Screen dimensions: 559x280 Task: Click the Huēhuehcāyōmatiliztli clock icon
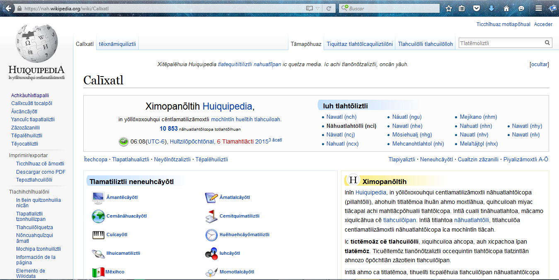(x=211, y=235)
